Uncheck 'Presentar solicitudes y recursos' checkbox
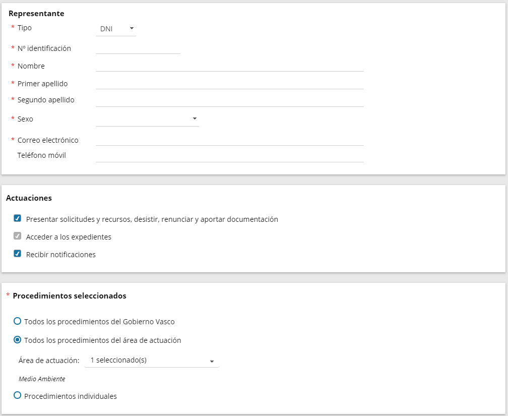 pyautogui.click(x=18, y=218)
